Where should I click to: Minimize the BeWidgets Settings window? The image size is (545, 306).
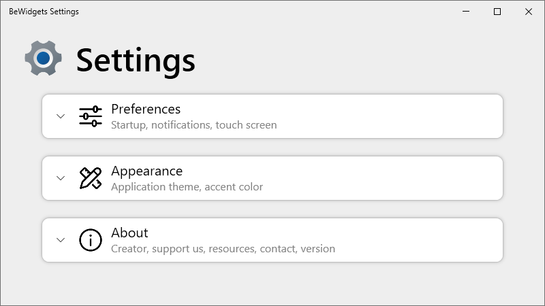click(467, 12)
